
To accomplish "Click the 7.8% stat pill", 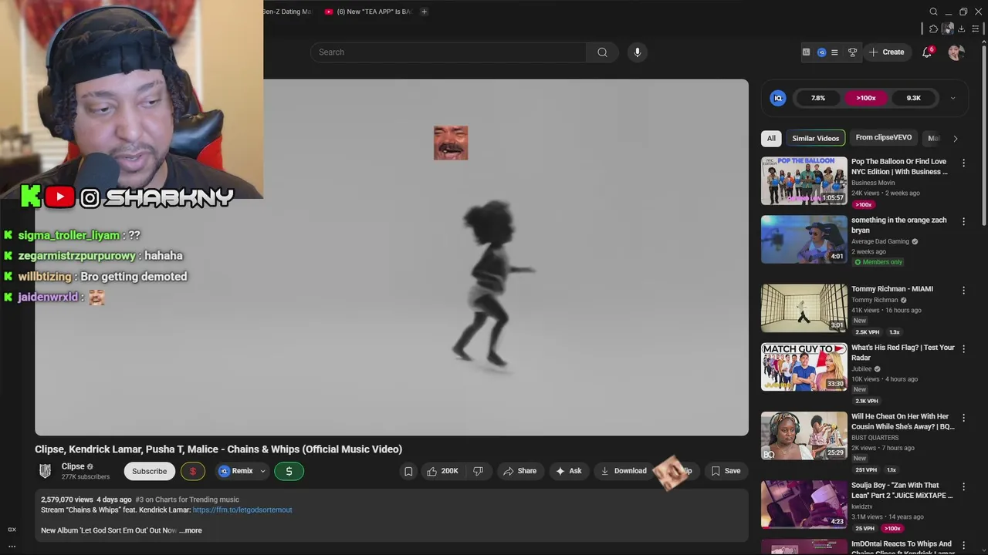I will click(818, 98).
